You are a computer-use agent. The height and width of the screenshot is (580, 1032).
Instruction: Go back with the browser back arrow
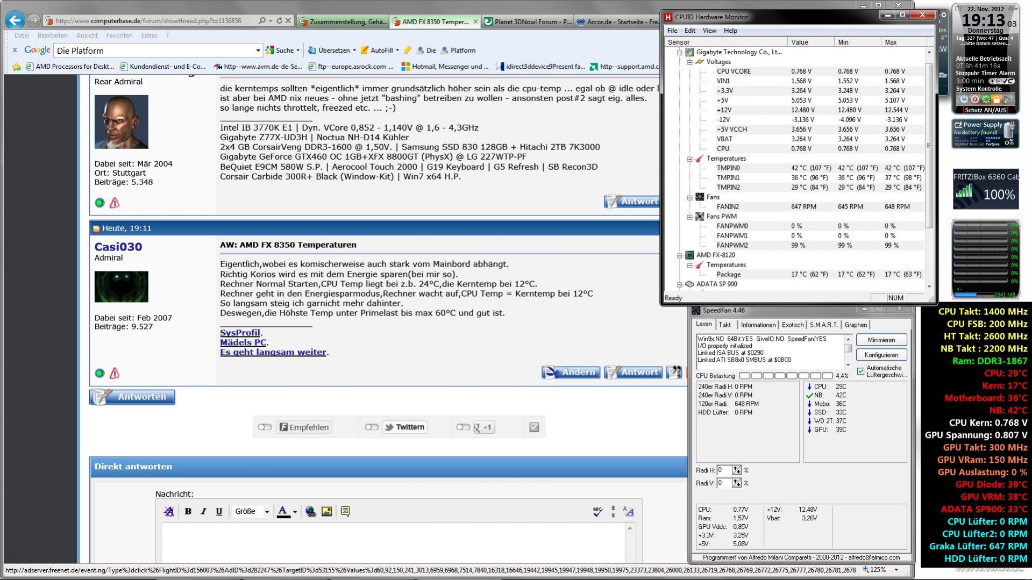point(15,21)
